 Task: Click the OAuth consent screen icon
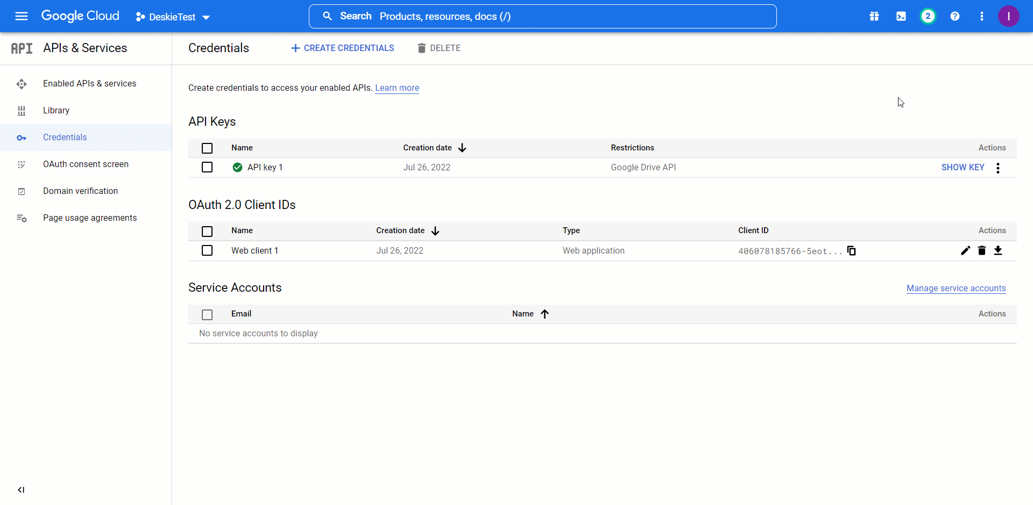point(22,164)
